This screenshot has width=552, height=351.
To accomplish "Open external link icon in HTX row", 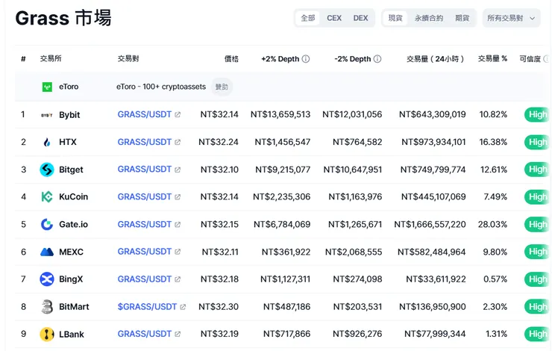I will coord(178,142).
